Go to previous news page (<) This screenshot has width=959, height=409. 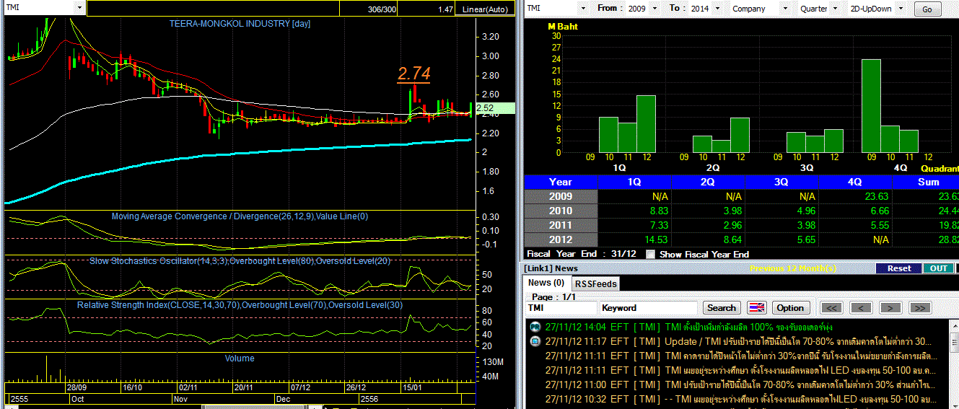(x=861, y=308)
